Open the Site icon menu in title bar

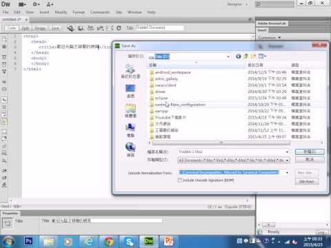point(50,4)
